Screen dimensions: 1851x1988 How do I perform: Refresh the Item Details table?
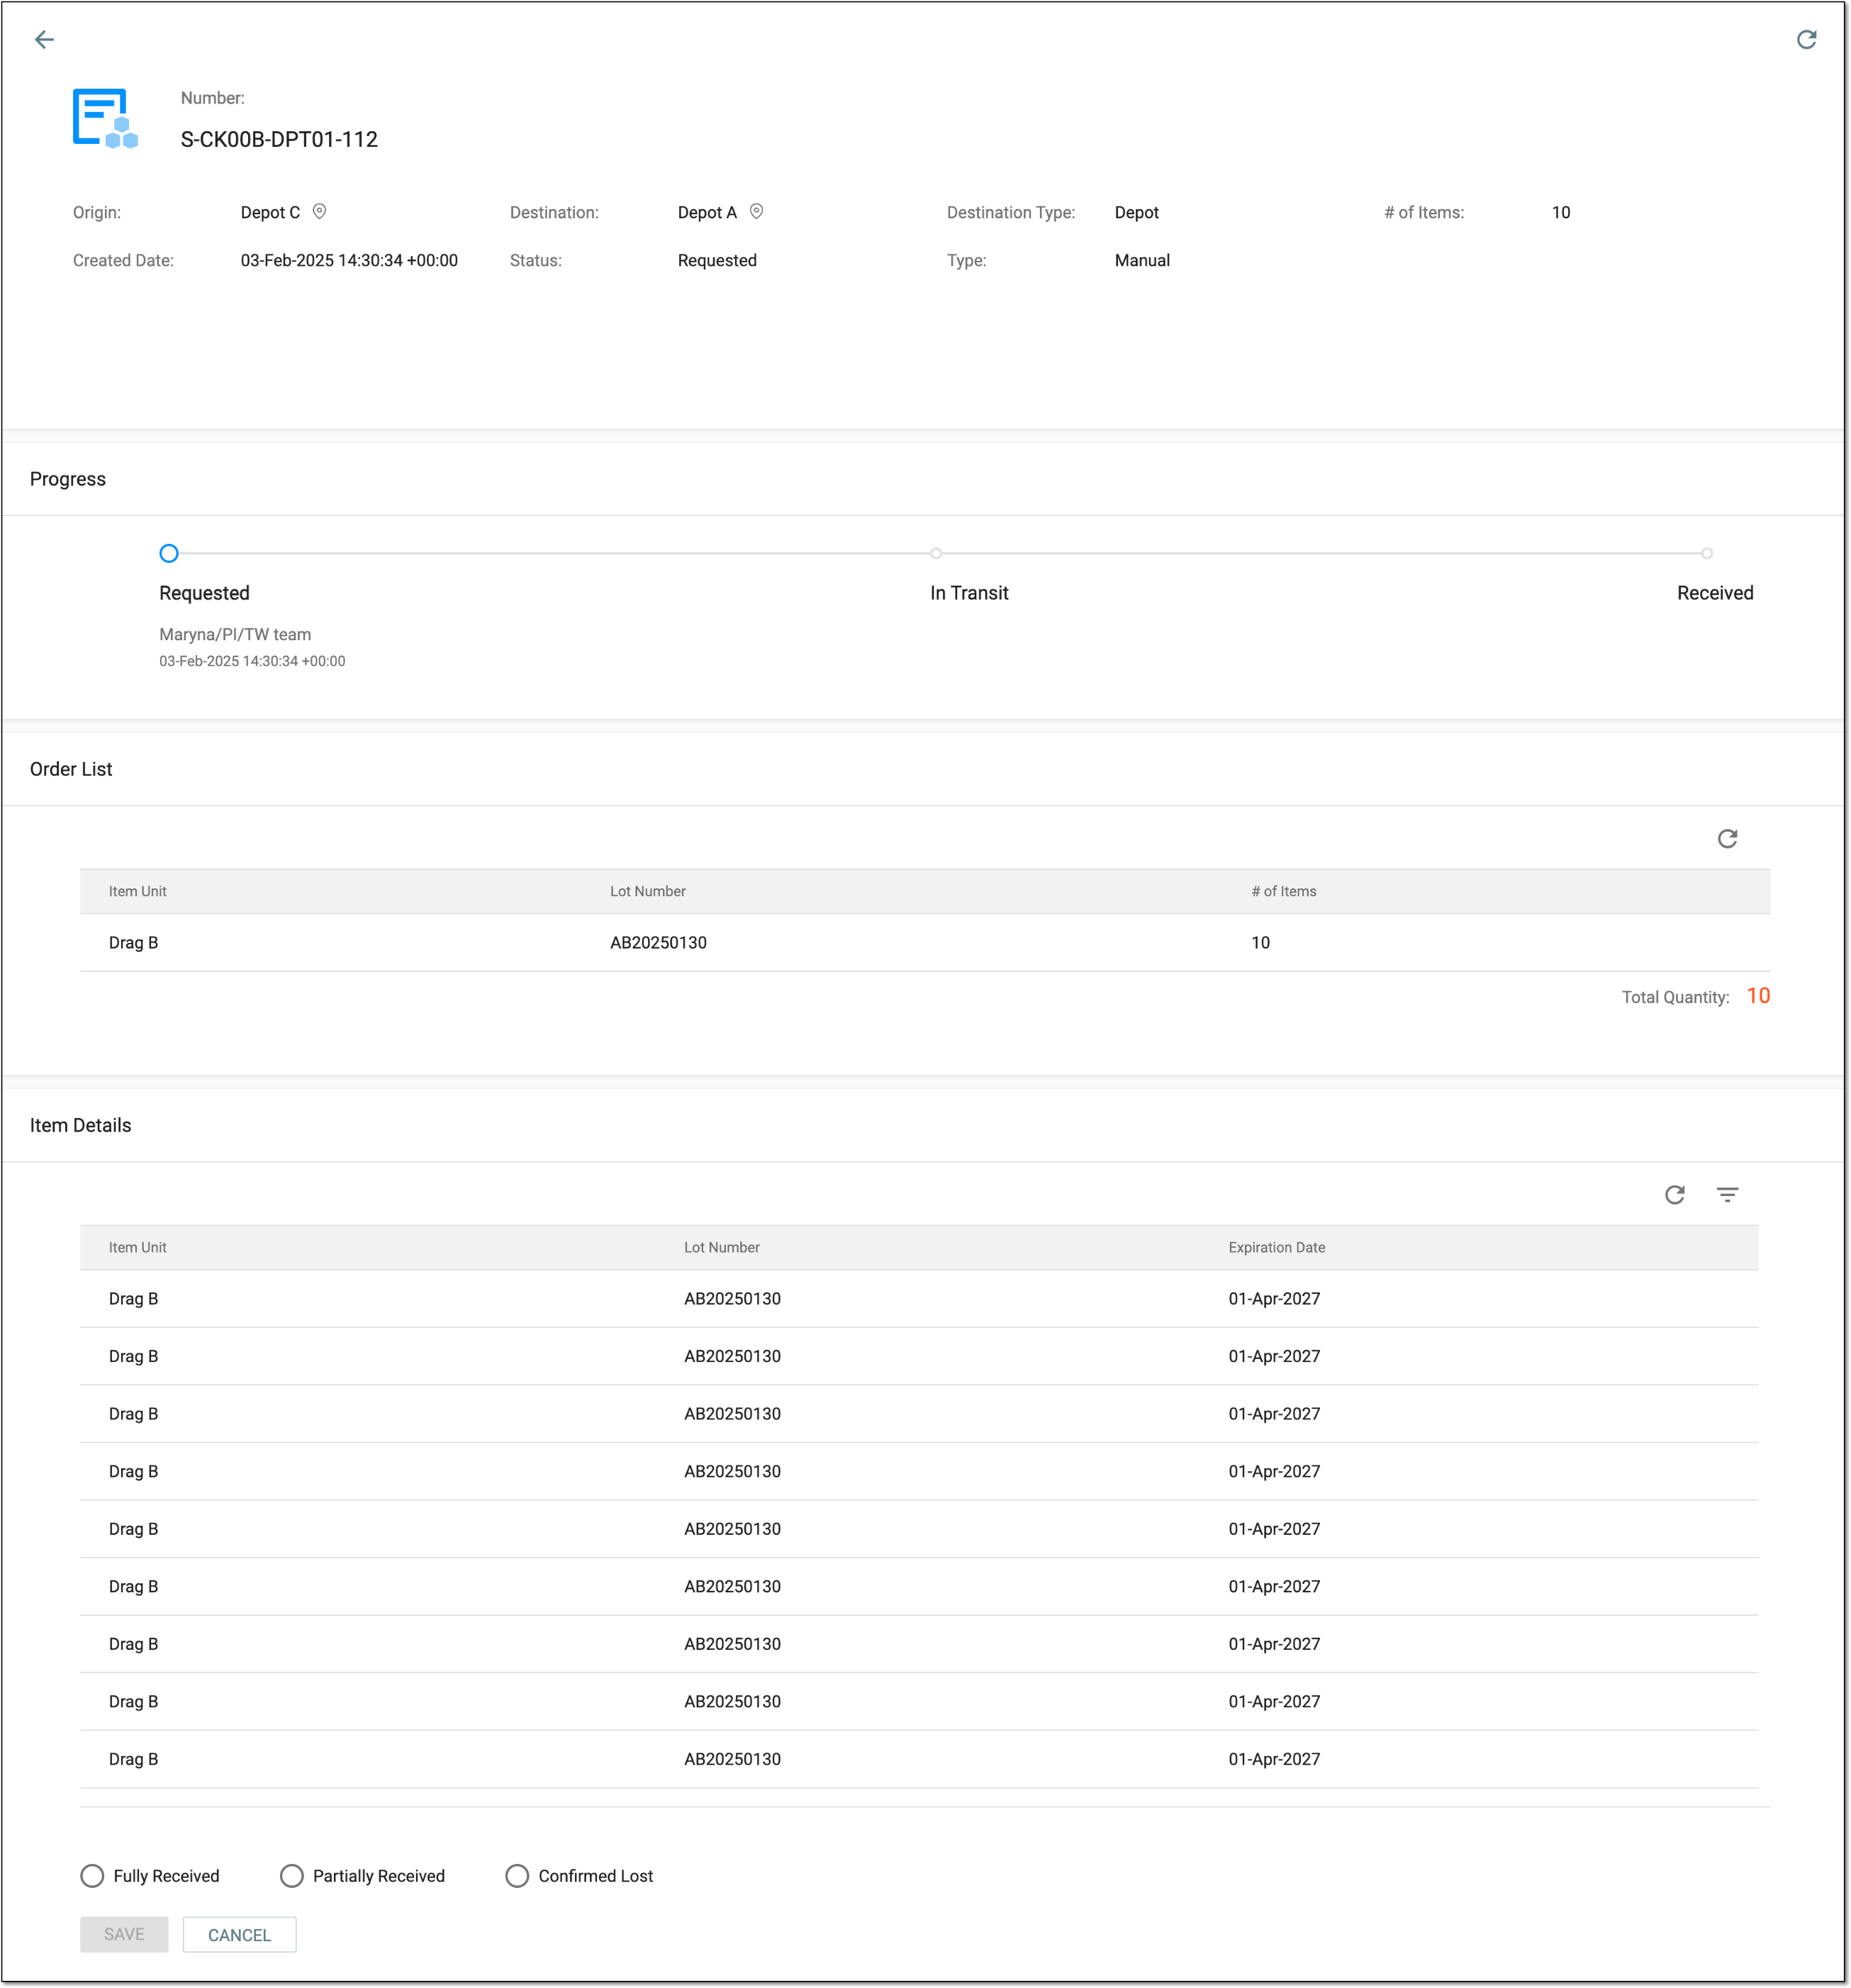point(1675,1194)
